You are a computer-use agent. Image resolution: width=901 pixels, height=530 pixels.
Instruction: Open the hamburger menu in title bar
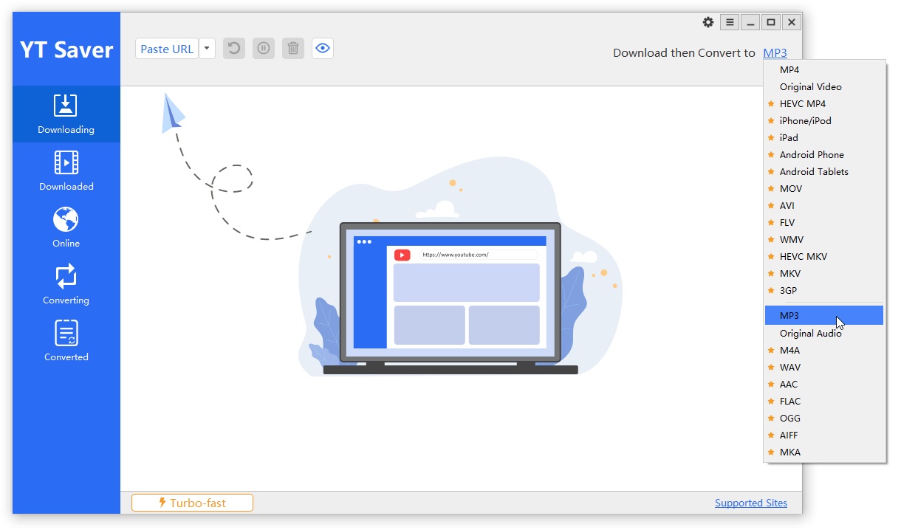pyautogui.click(x=730, y=22)
